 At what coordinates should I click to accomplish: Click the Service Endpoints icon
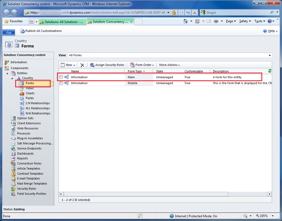(x=13, y=149)
